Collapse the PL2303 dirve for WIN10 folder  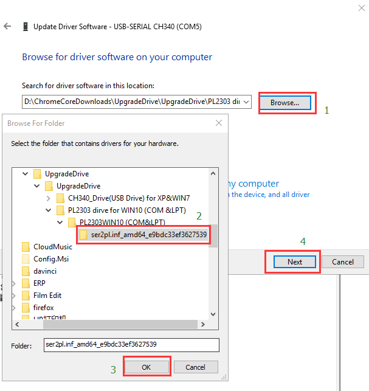(x=49, y=210)
